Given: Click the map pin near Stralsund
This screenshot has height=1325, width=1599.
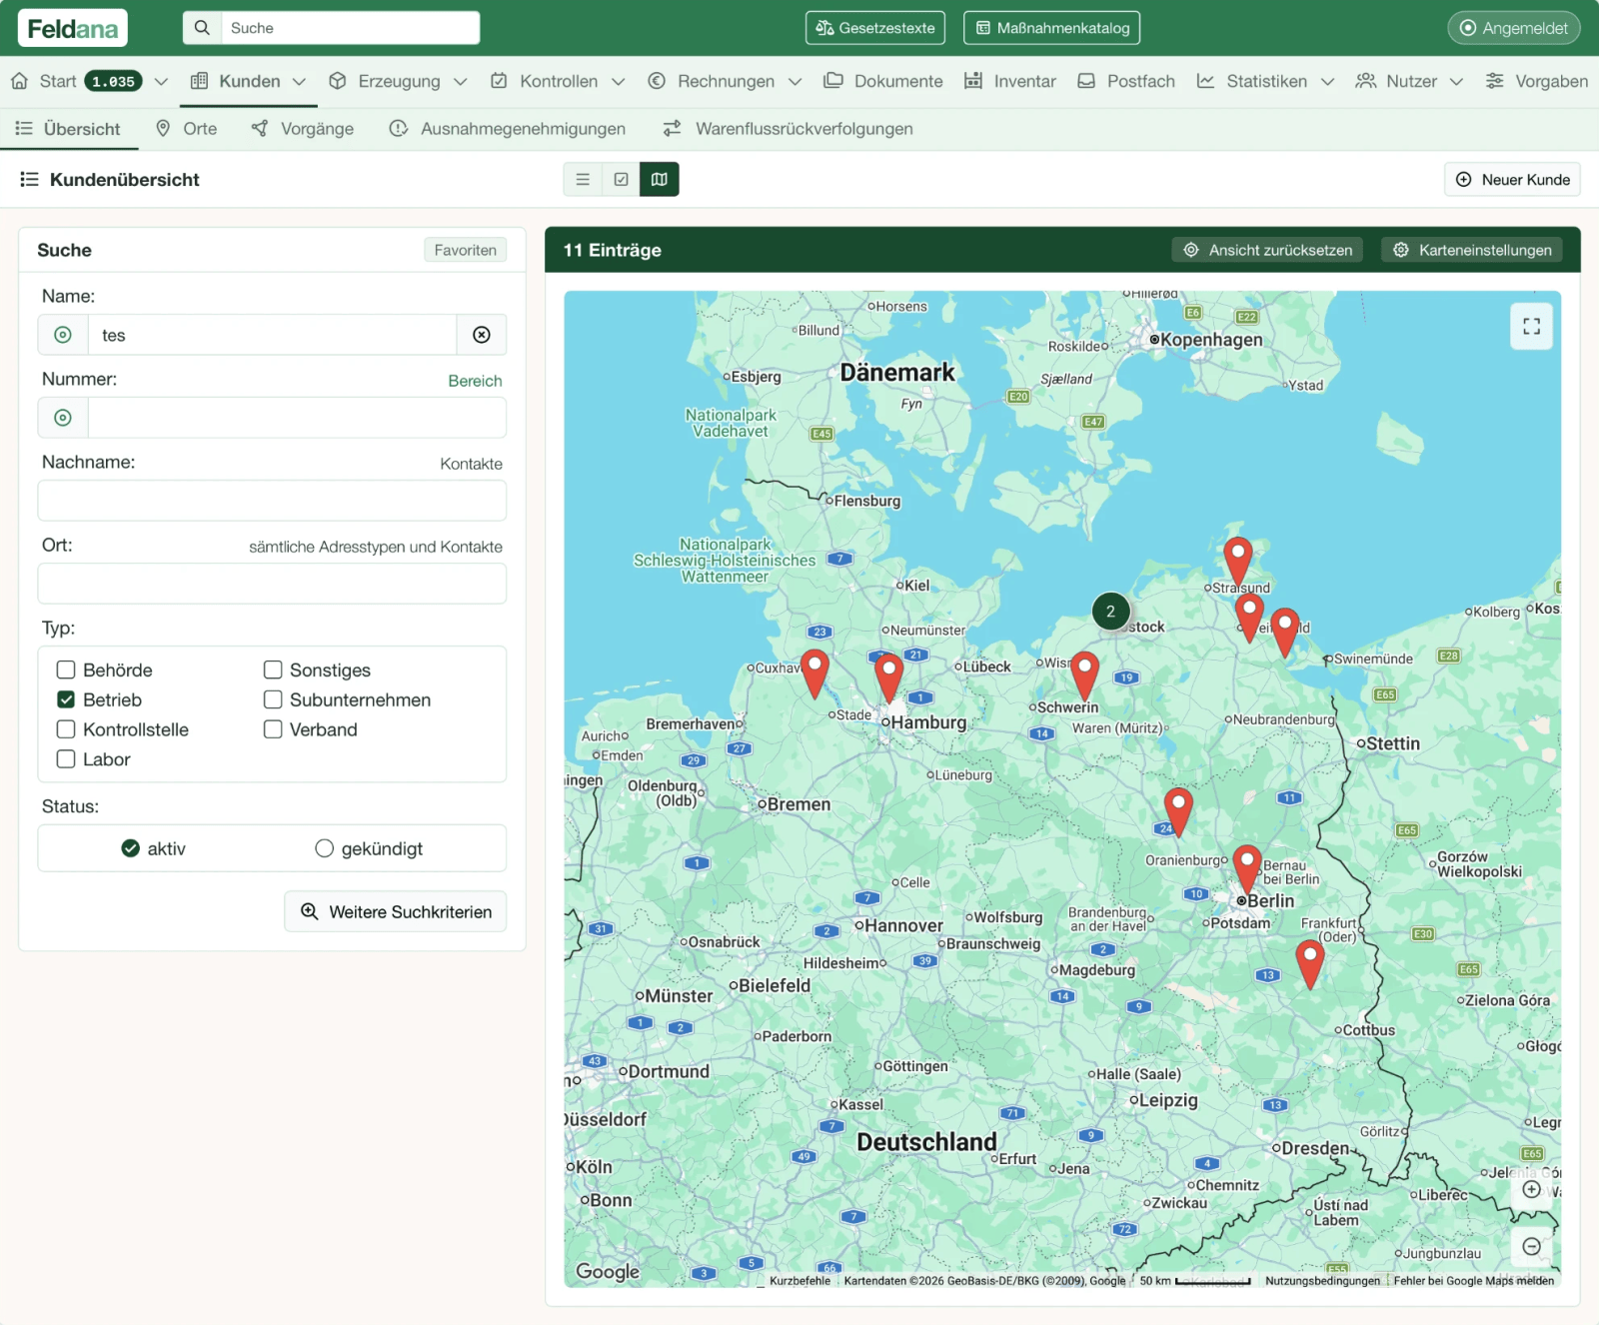Looking at the screenshot, I should pyautogui.click(x=1238, y=562).
